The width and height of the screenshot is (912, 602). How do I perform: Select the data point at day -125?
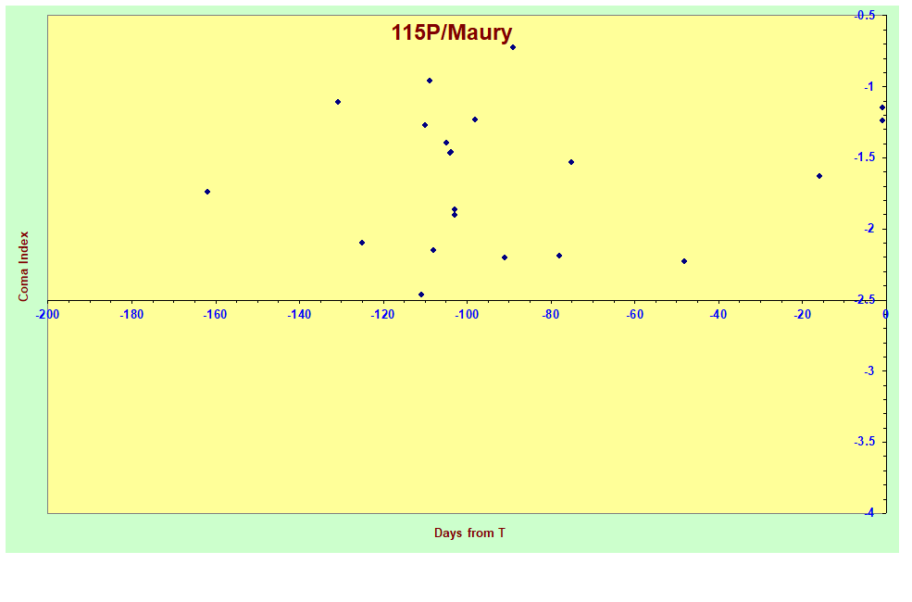click(x=362, y=243)
